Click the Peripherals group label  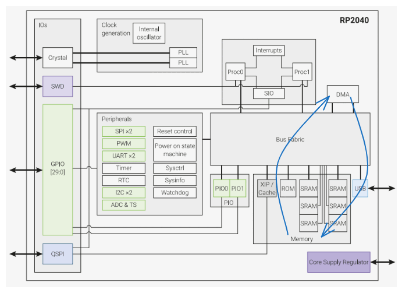tap(117, 119)
